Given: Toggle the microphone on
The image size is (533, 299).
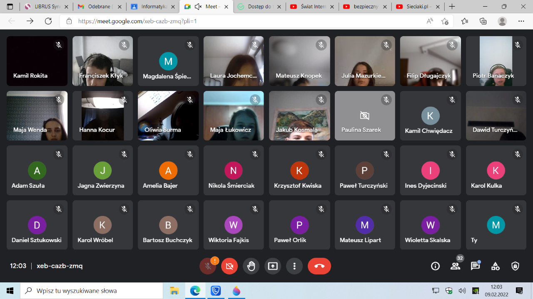Looking at the screenshot, I should pyautogui.click(x=208, y=266).
